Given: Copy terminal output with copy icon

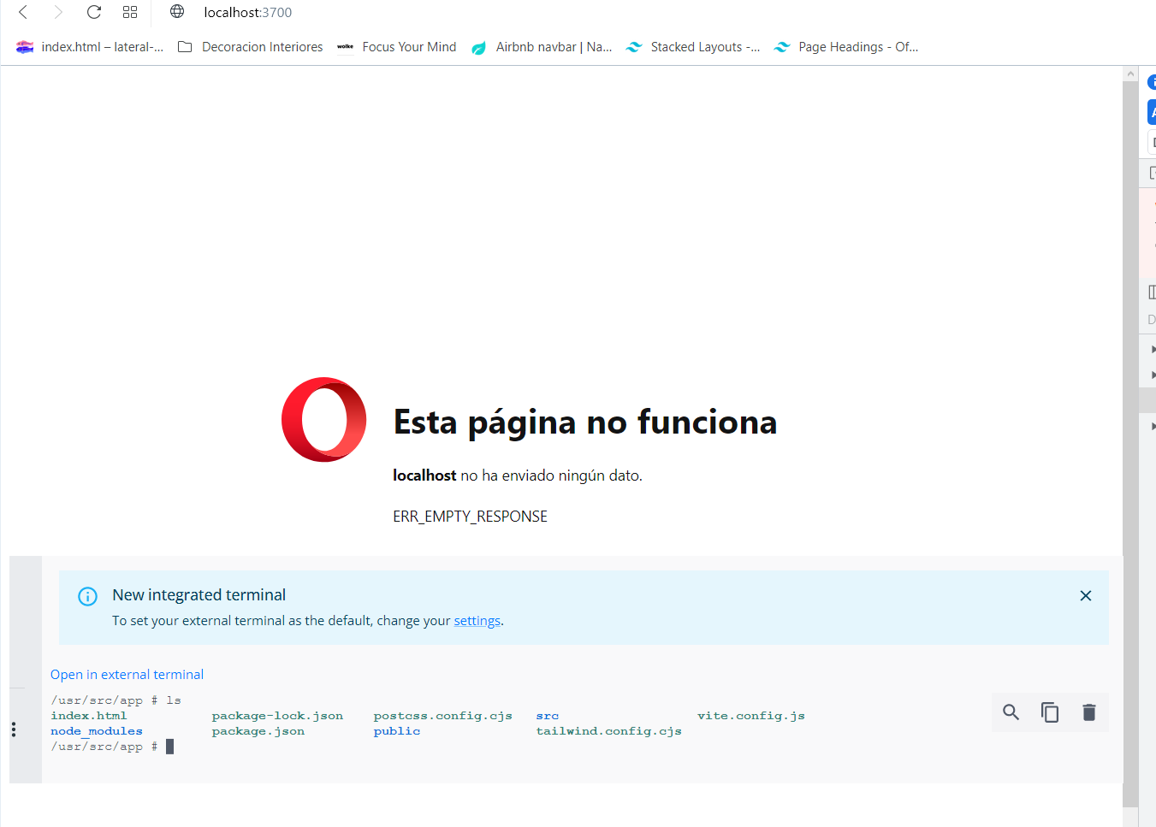Looking at the screenshot, I should (1050, 712).
